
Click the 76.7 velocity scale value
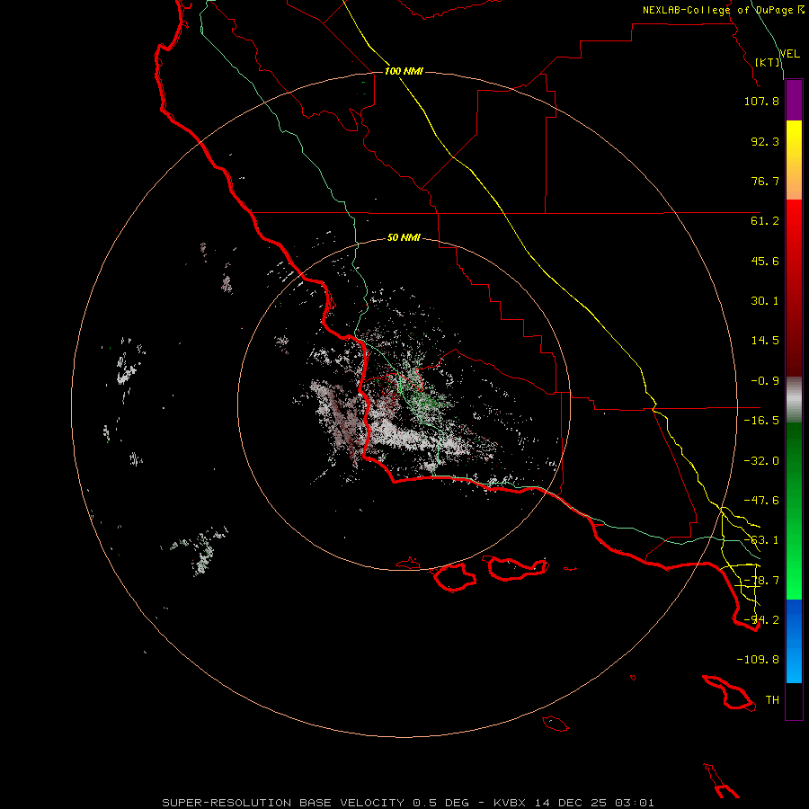pyautogui.click(x=765, y=181)
